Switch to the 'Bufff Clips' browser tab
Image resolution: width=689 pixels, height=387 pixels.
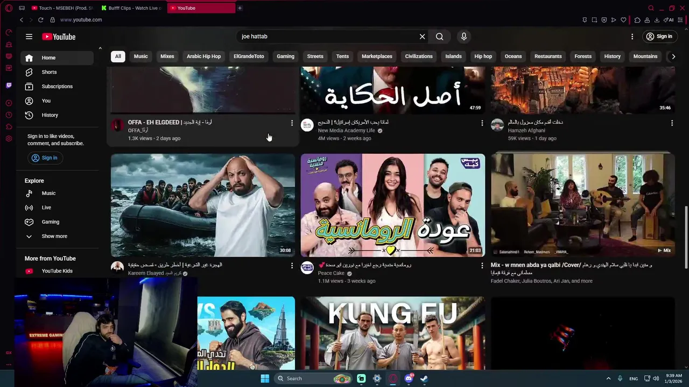(x=132, y=8)
